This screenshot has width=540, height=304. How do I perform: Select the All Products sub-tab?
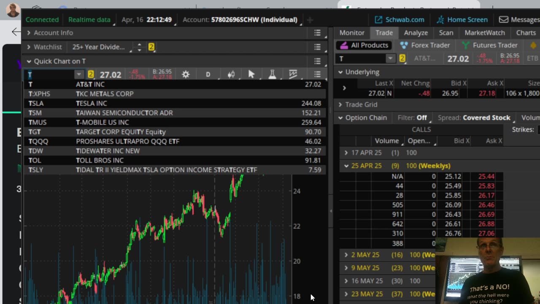pos(364,45)
